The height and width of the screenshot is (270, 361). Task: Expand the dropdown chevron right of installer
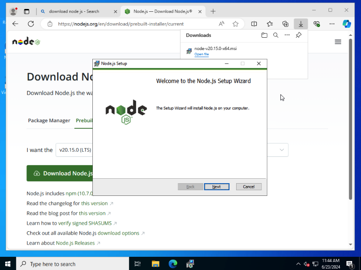(x=281, y=150)
